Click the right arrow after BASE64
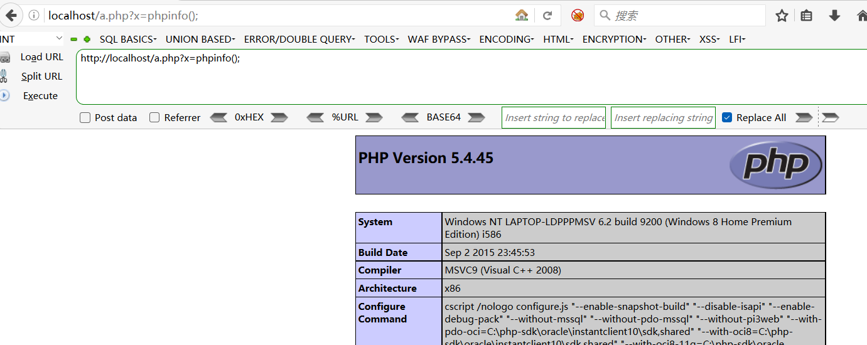 (x=477, y=118)
